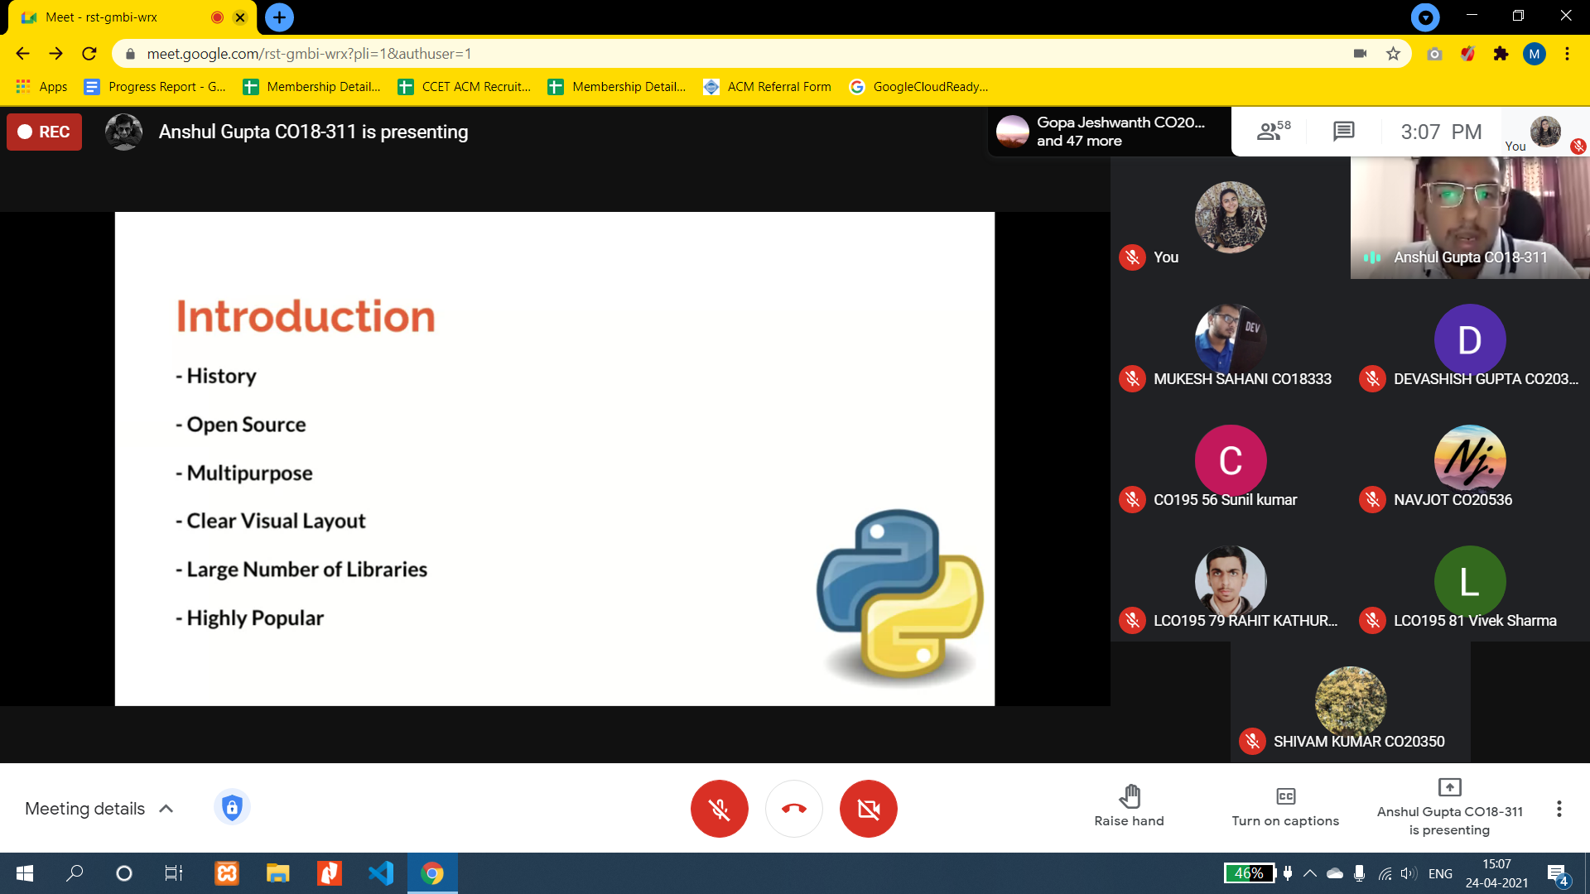
Task: Show hidden system tray icons chevron
Action: [x=1310, y=873]
